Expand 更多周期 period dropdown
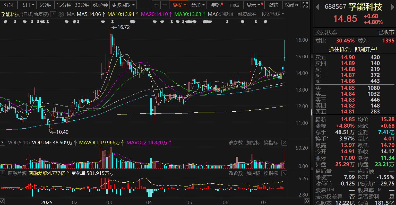The width and height of the screenshot is (396, 205). click(x=123, y=5)
